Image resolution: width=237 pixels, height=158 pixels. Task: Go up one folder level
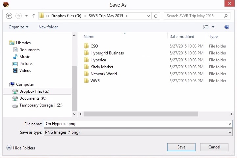tap(34, 16)
